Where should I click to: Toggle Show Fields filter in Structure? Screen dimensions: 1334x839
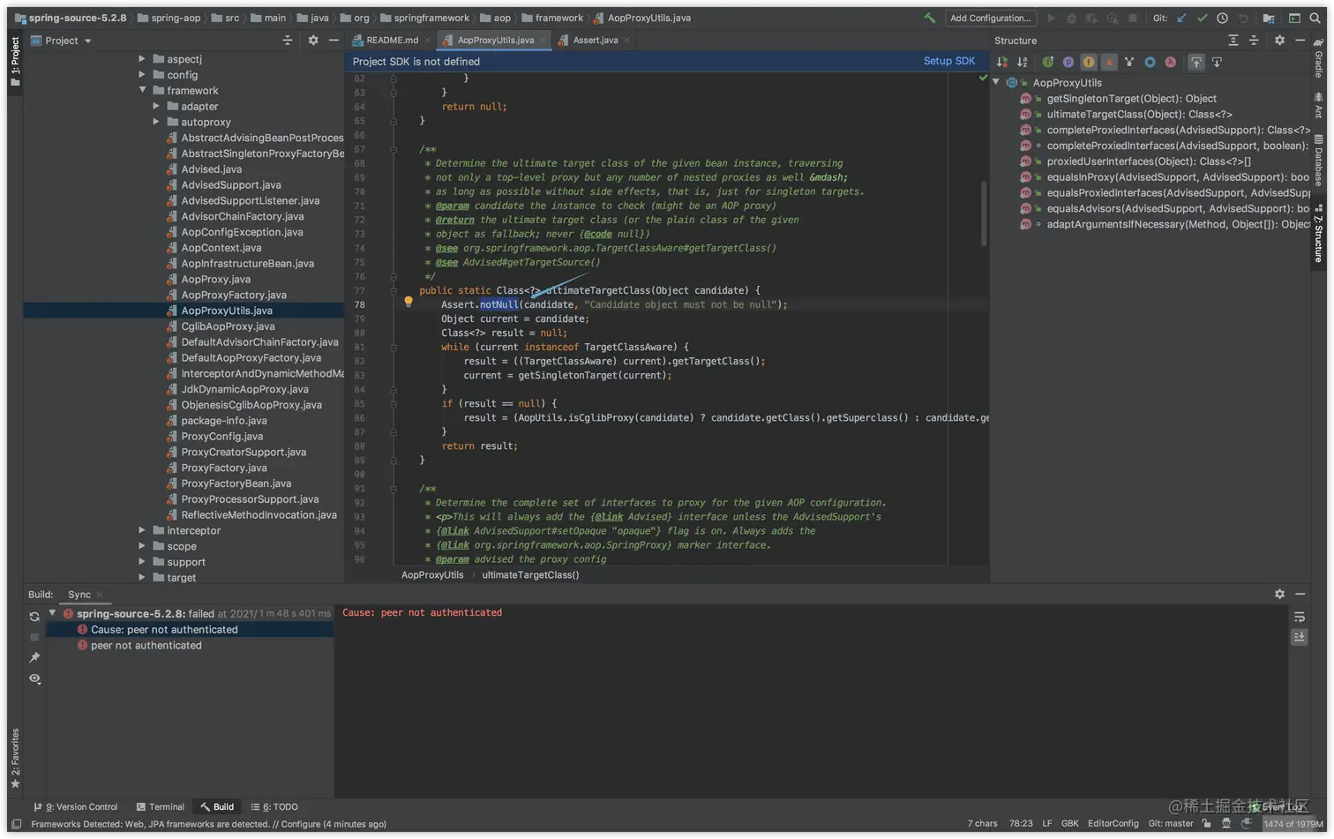(1089, 62)
